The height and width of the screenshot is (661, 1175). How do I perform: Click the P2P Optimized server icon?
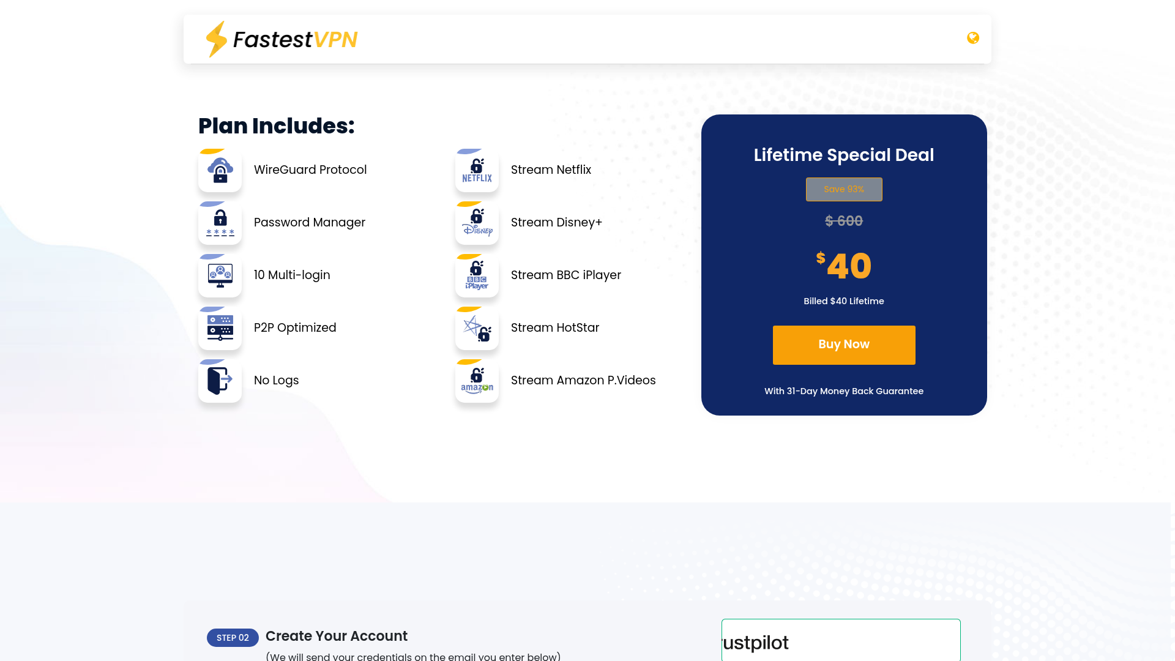tap(220, 328)
